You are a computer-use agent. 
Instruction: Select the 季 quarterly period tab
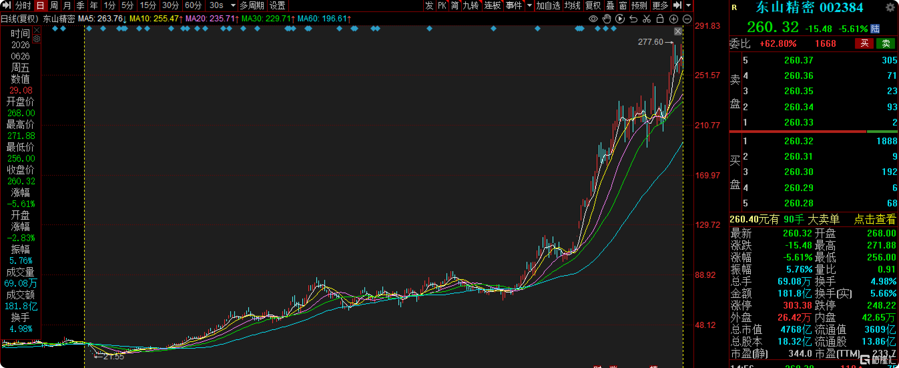80,5
